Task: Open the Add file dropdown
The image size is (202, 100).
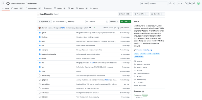Action: 114,22
